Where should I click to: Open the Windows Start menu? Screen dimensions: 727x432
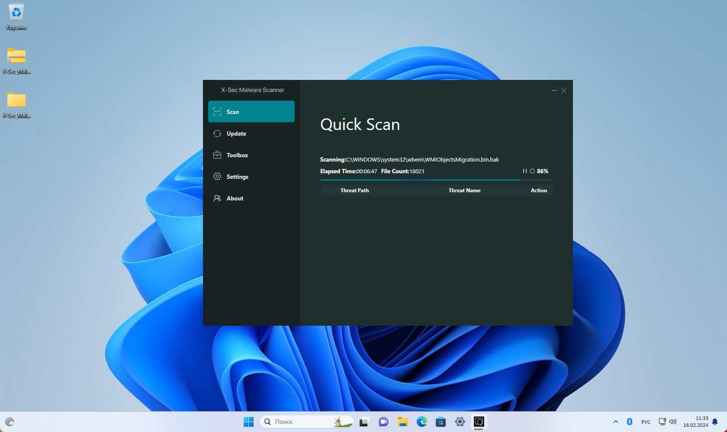pyautogui.click(x=249, y=422)
